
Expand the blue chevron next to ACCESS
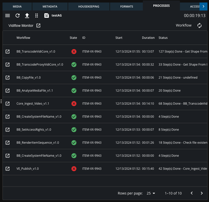tap(203, 7)
